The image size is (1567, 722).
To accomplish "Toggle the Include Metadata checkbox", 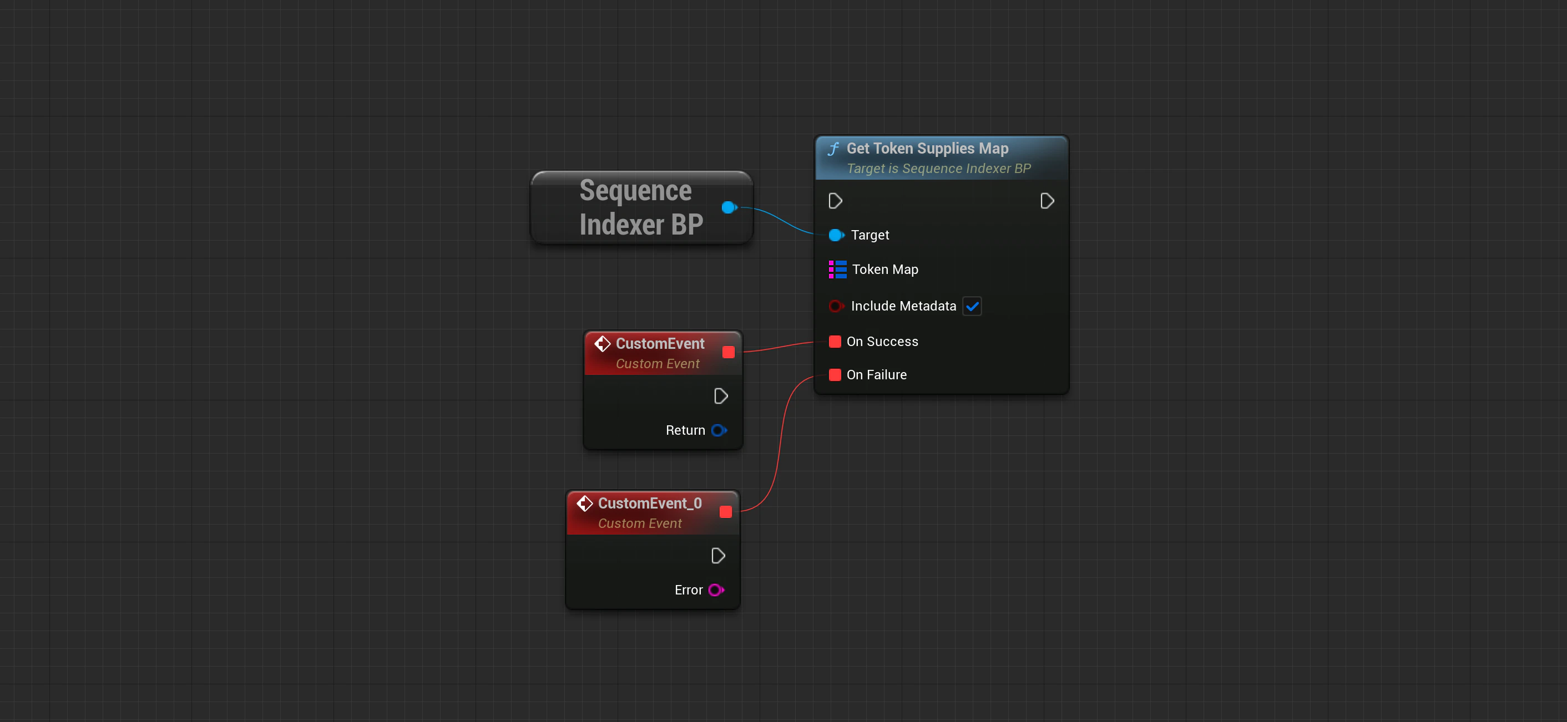I will coord(972,306).
